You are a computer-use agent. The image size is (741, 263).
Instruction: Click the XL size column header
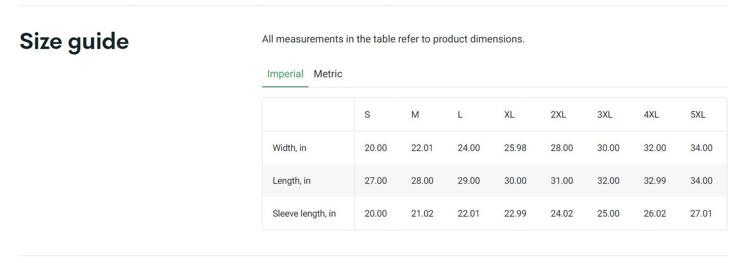tap(509, 115)
